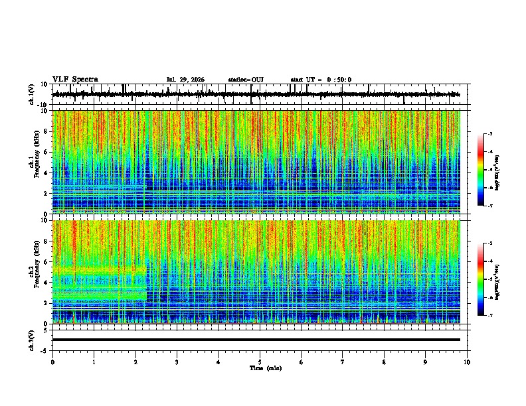This screenshot has width=526, height=406.
Task: Click the time axis tick label "7"
Action: pos(343,362)
